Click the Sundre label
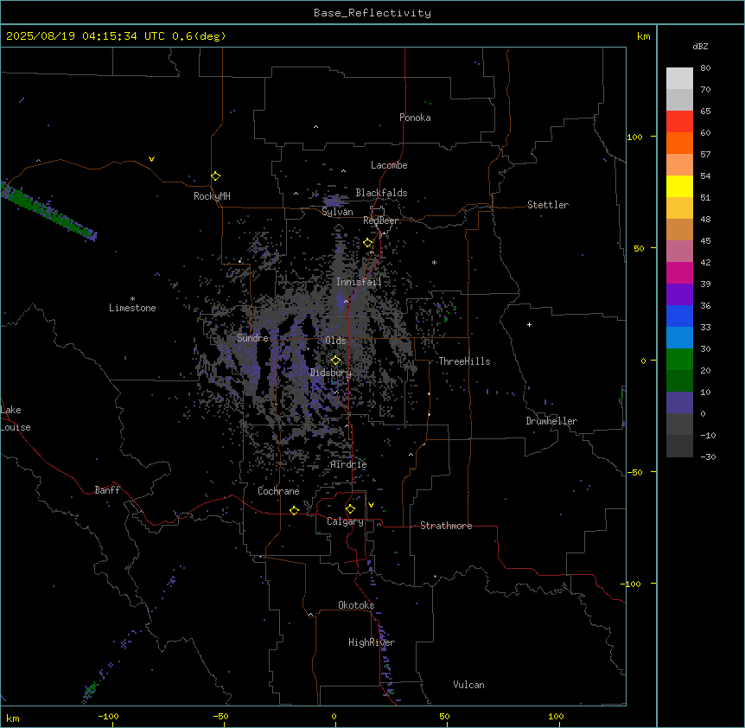This screenshot has height=728, width=745. (252, 338)
